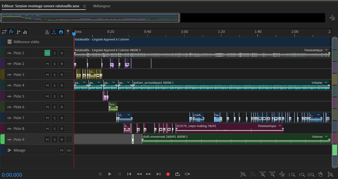
Task: Toggle the magnet snapping button
Action: coord(61,32)
